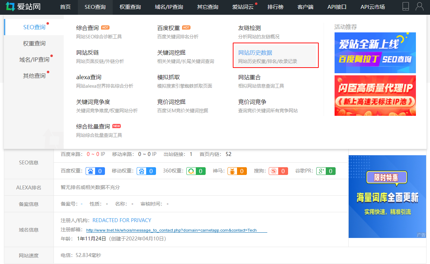Go to 首页 in top navigation

(66, 7)
